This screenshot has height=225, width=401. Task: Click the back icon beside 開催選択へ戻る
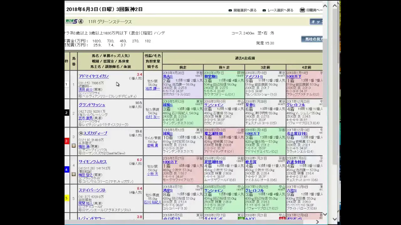(x=230, y=10)
